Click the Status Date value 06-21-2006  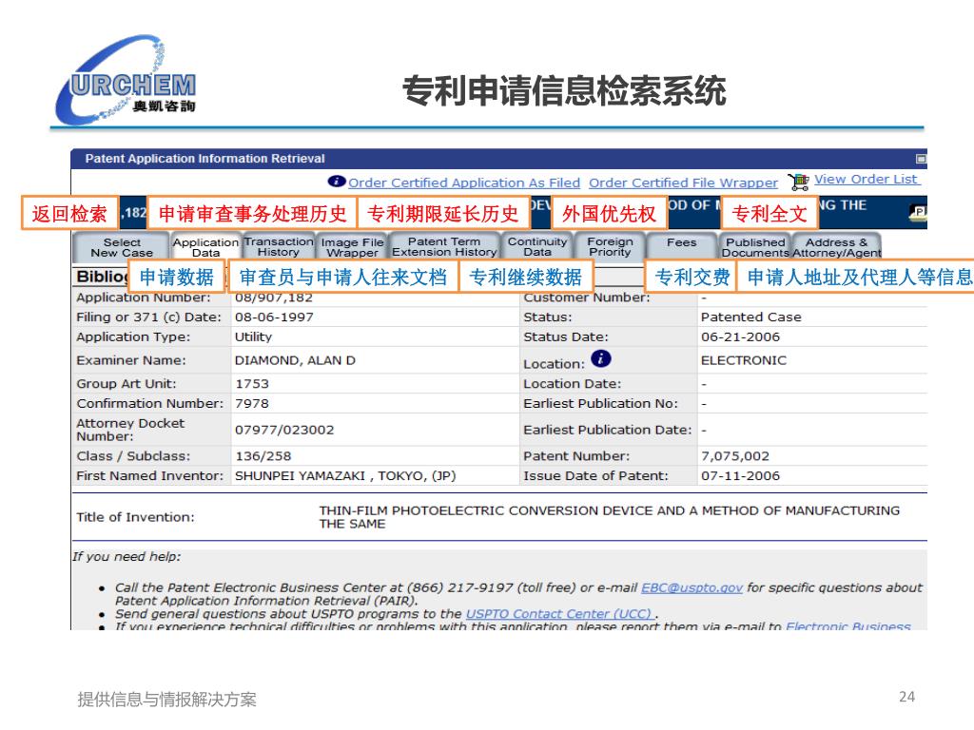coord(740,337)
